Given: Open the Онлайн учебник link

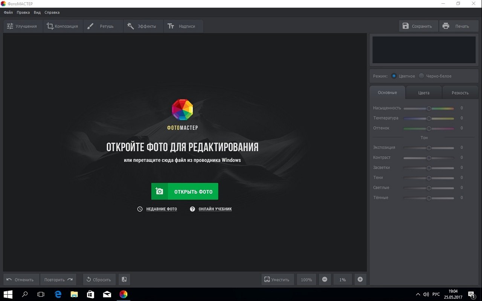Looking at the screenshot, I should click(215, 209).
